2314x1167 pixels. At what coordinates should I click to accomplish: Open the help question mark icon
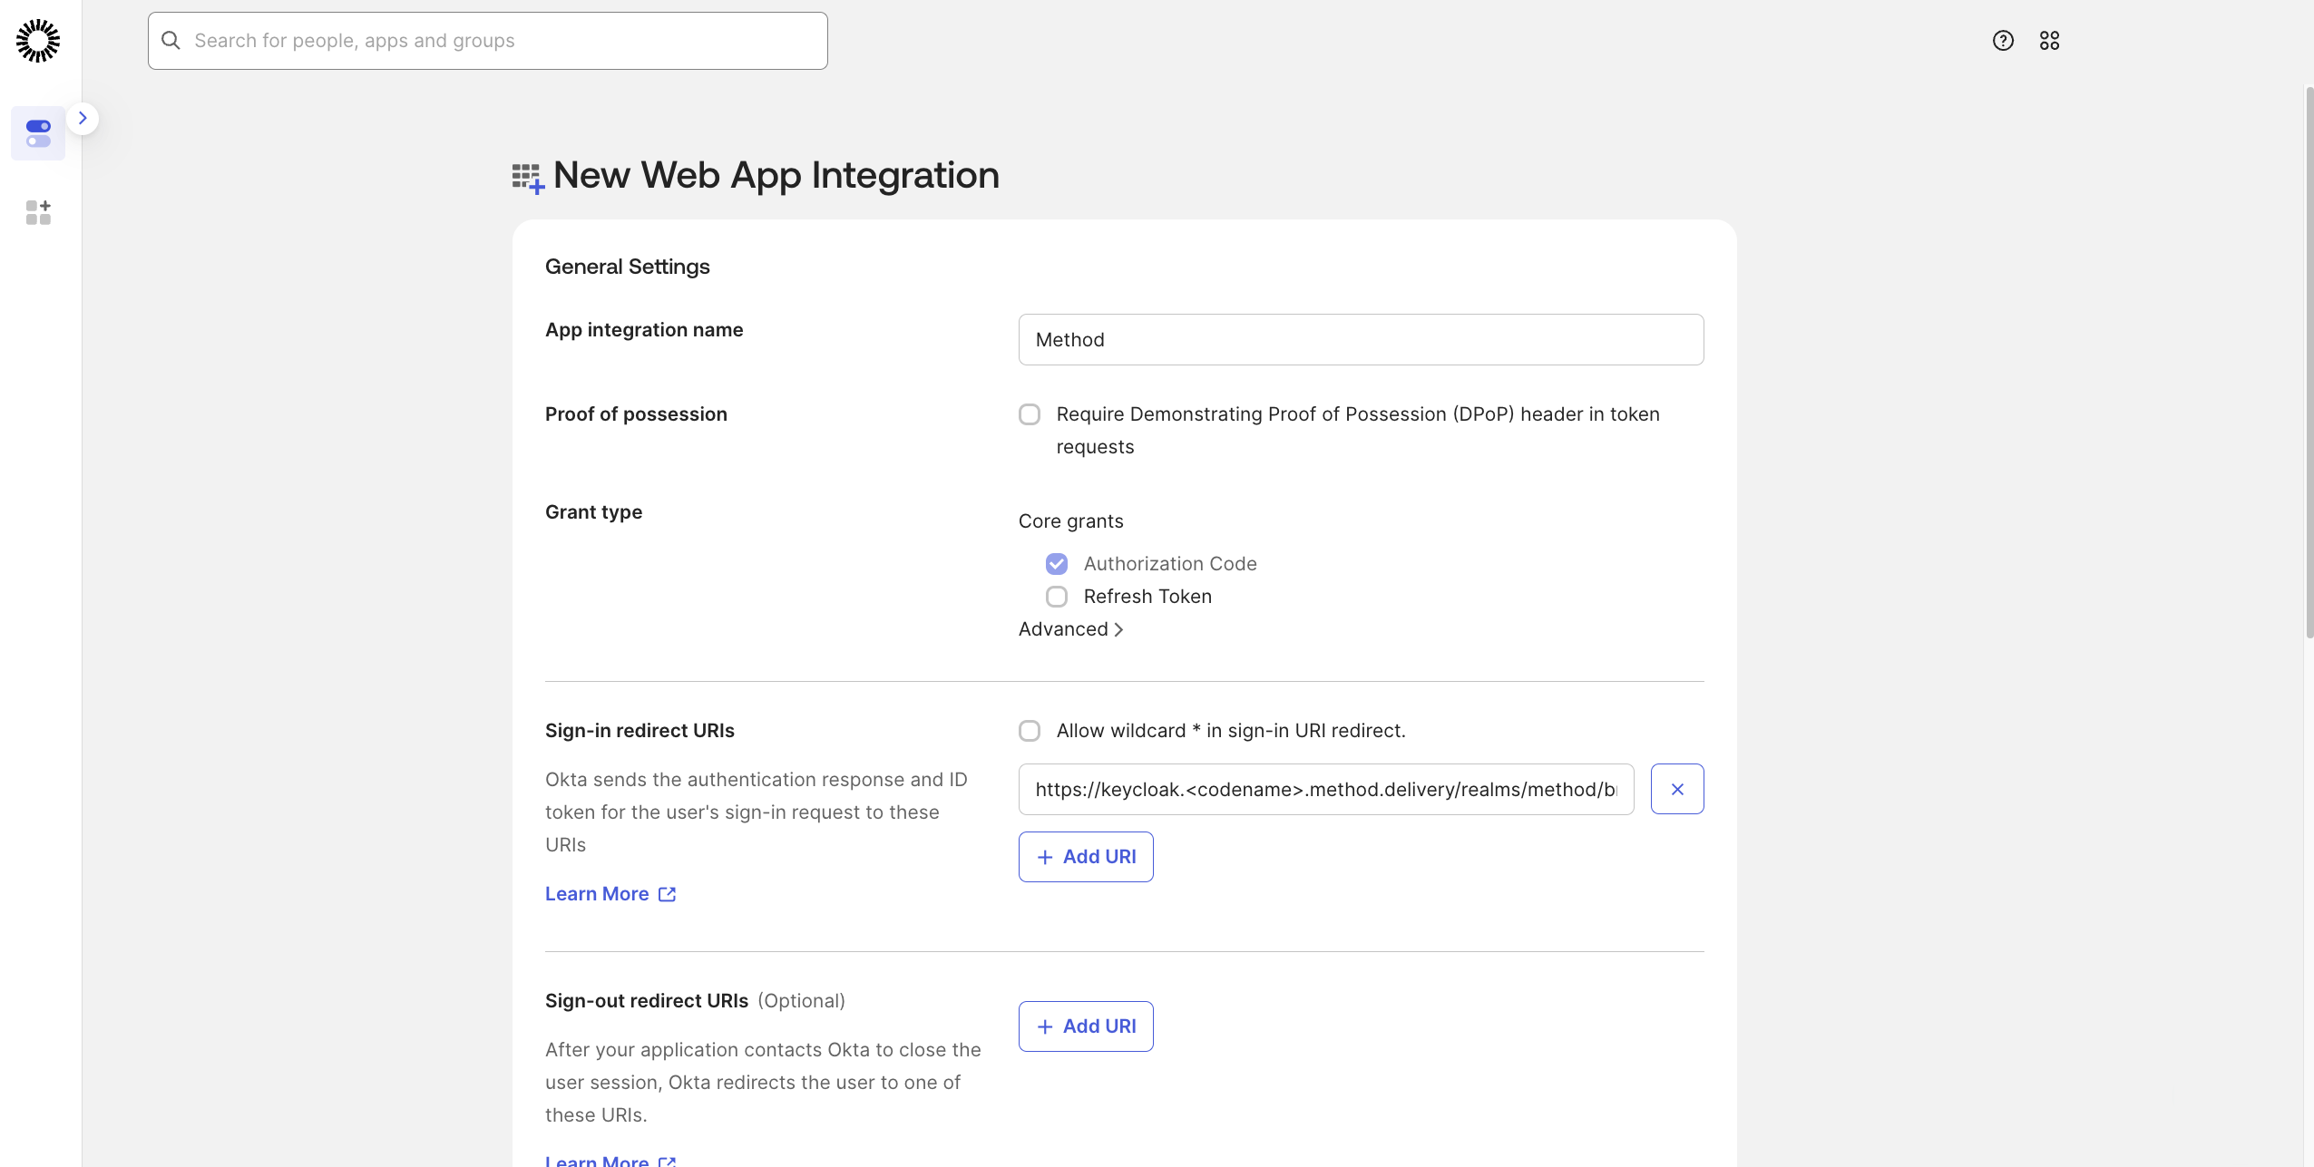[x=2003, y=41]
